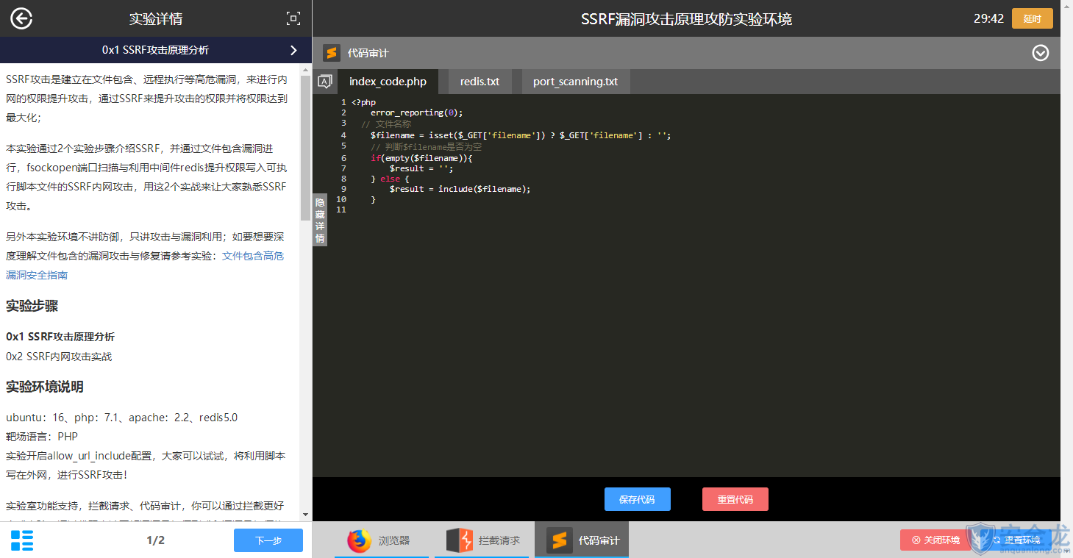Image resolution: width=1073 pixels, height=558 pixels.
Task: Toggle 隐藏详情 side panel handle
Action: (x=320, y=220)
